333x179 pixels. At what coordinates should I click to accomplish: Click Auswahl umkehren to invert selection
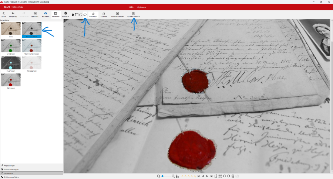click(134, 14)
